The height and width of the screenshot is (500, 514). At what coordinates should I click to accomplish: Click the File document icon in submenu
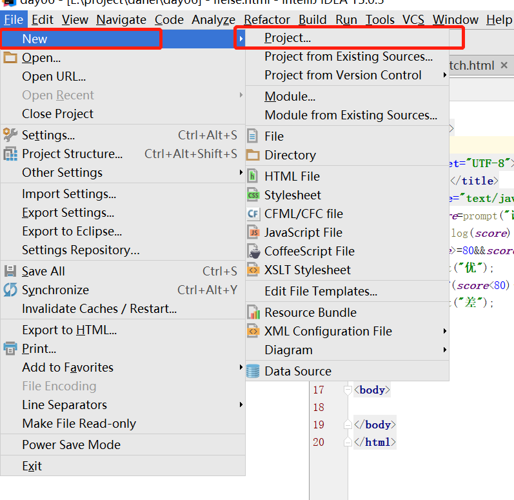(x=252, y=136)
